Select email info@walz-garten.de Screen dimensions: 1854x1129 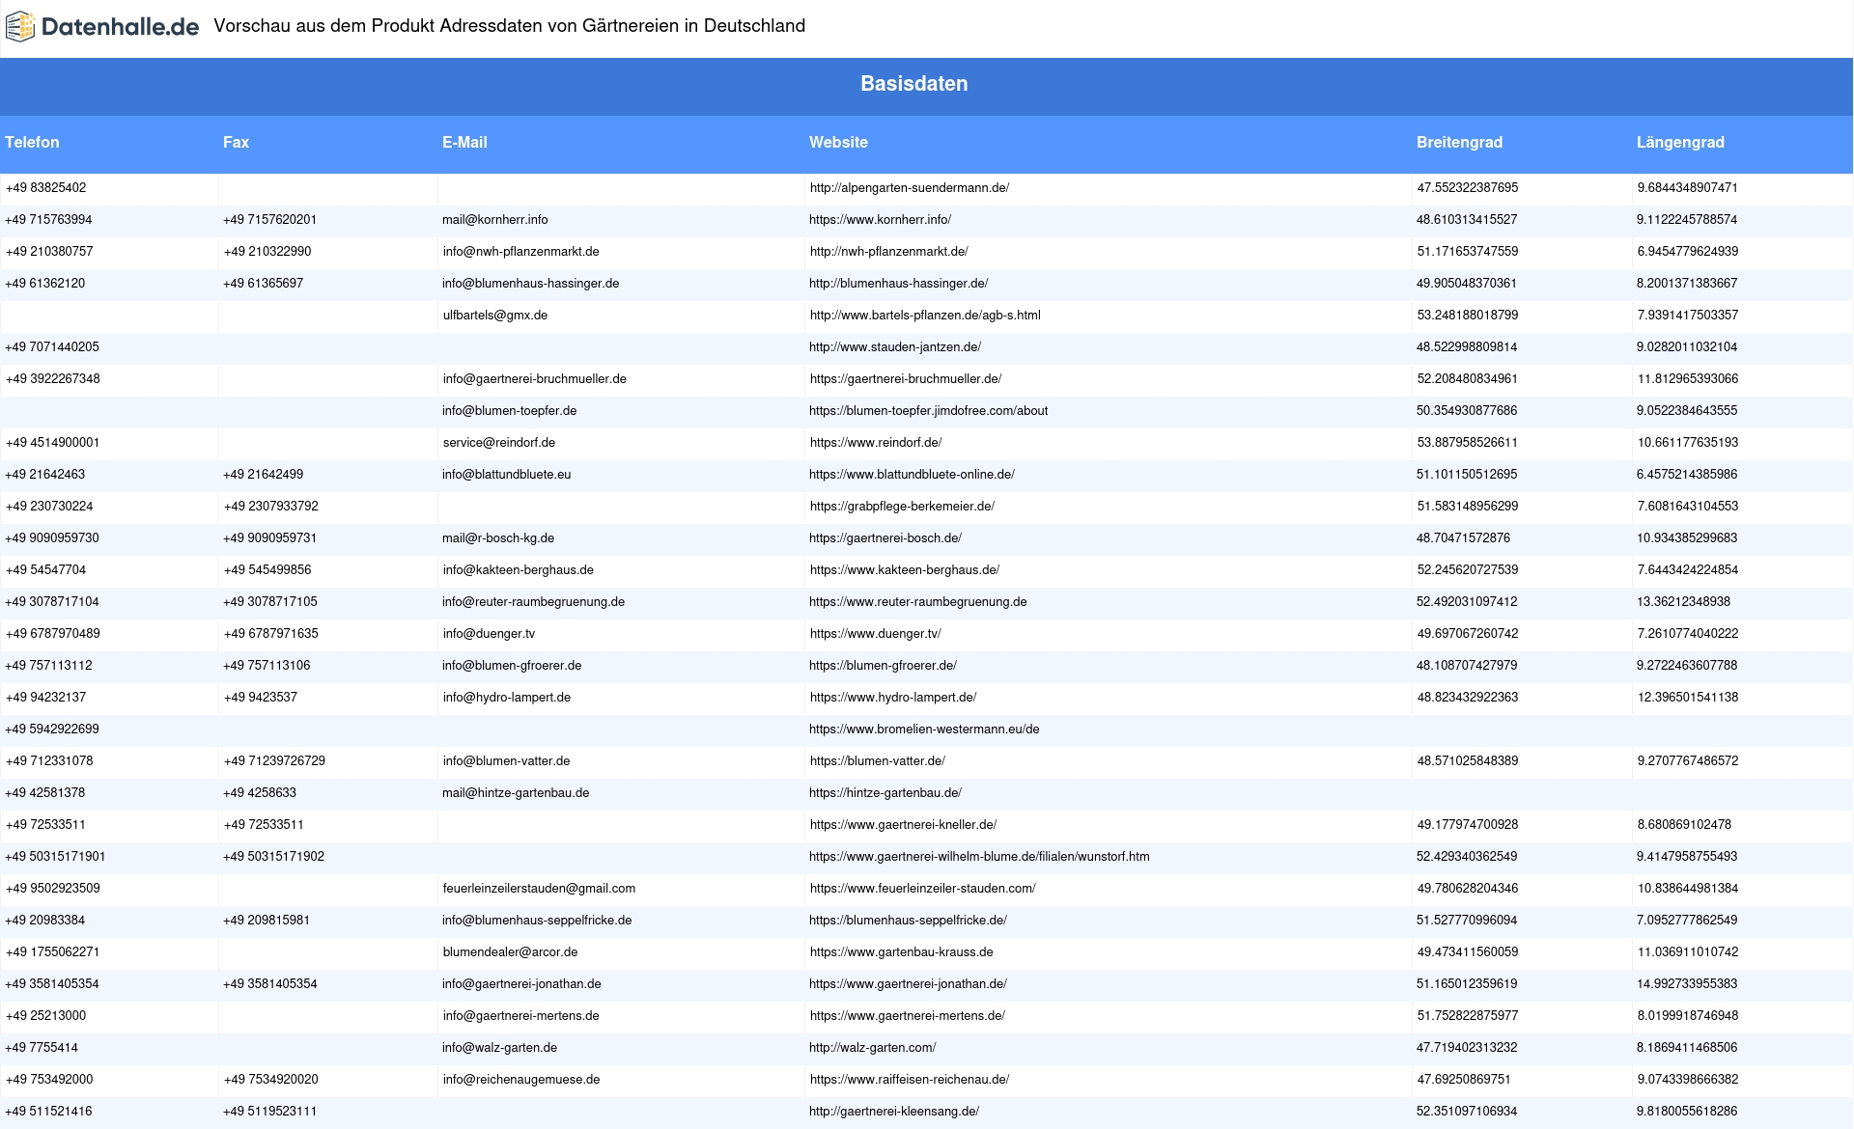point(499,1048)
